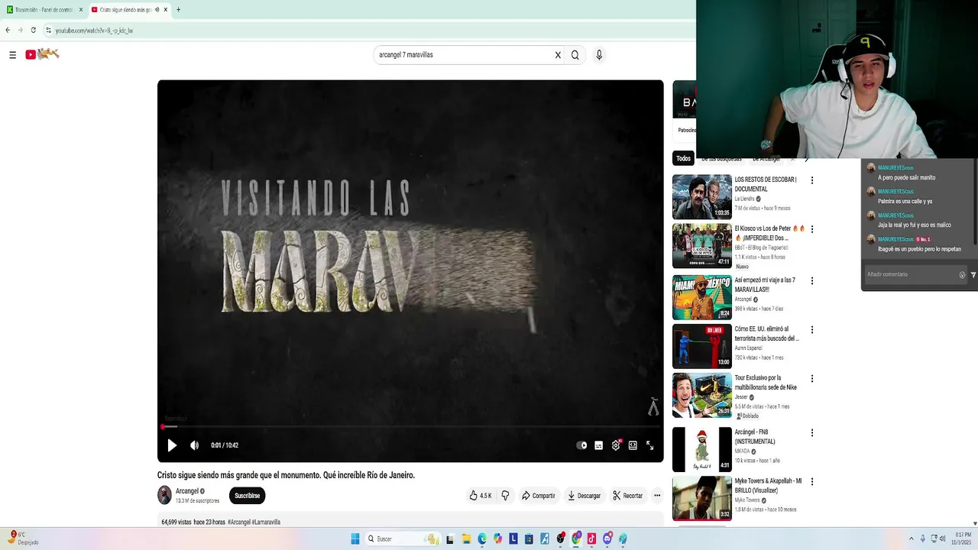The width and height of the screenshot is (978, 550).
Task: Open options menu for Así empezó mi viaje
Action: pos(812,281)
